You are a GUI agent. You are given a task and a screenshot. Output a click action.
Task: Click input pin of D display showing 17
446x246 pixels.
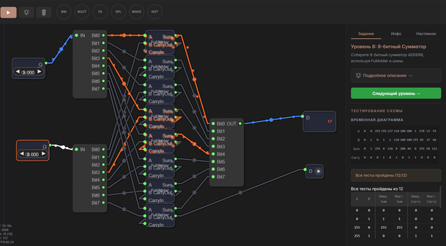[303, 116]
